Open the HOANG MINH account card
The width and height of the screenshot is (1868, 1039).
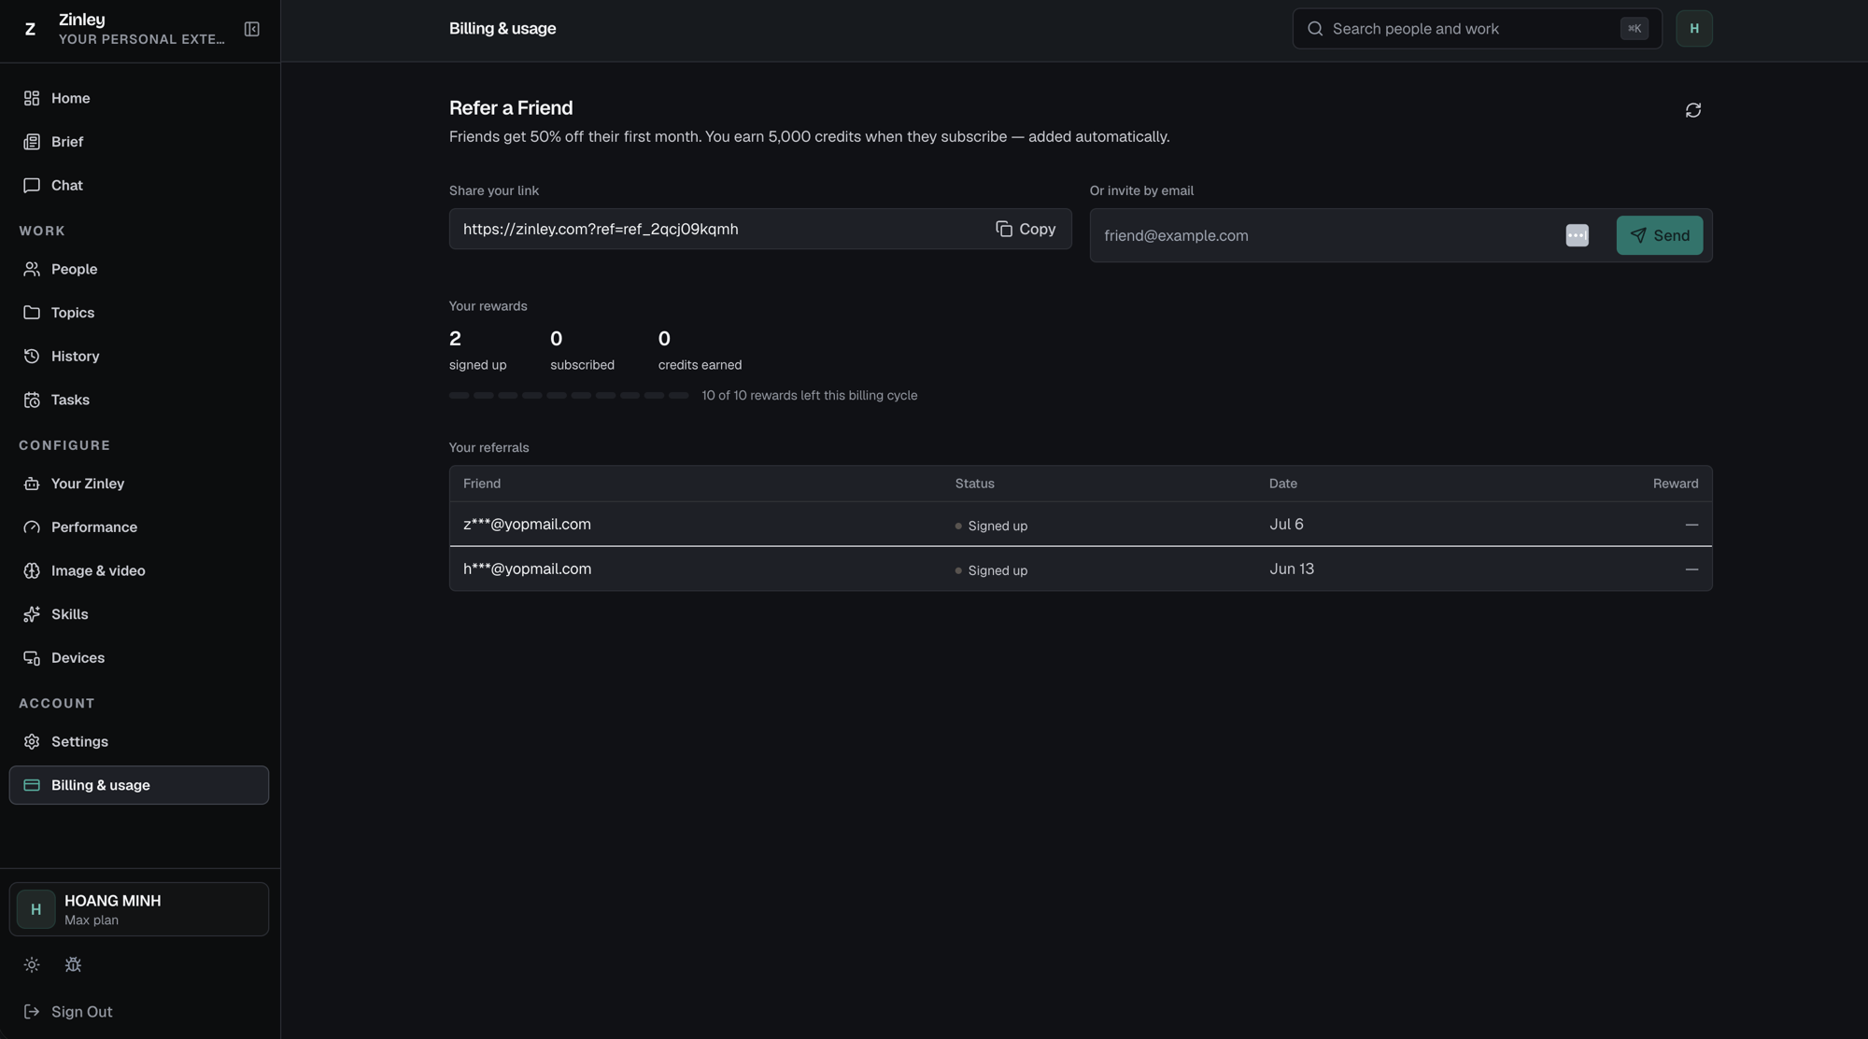tap(139, 909)
